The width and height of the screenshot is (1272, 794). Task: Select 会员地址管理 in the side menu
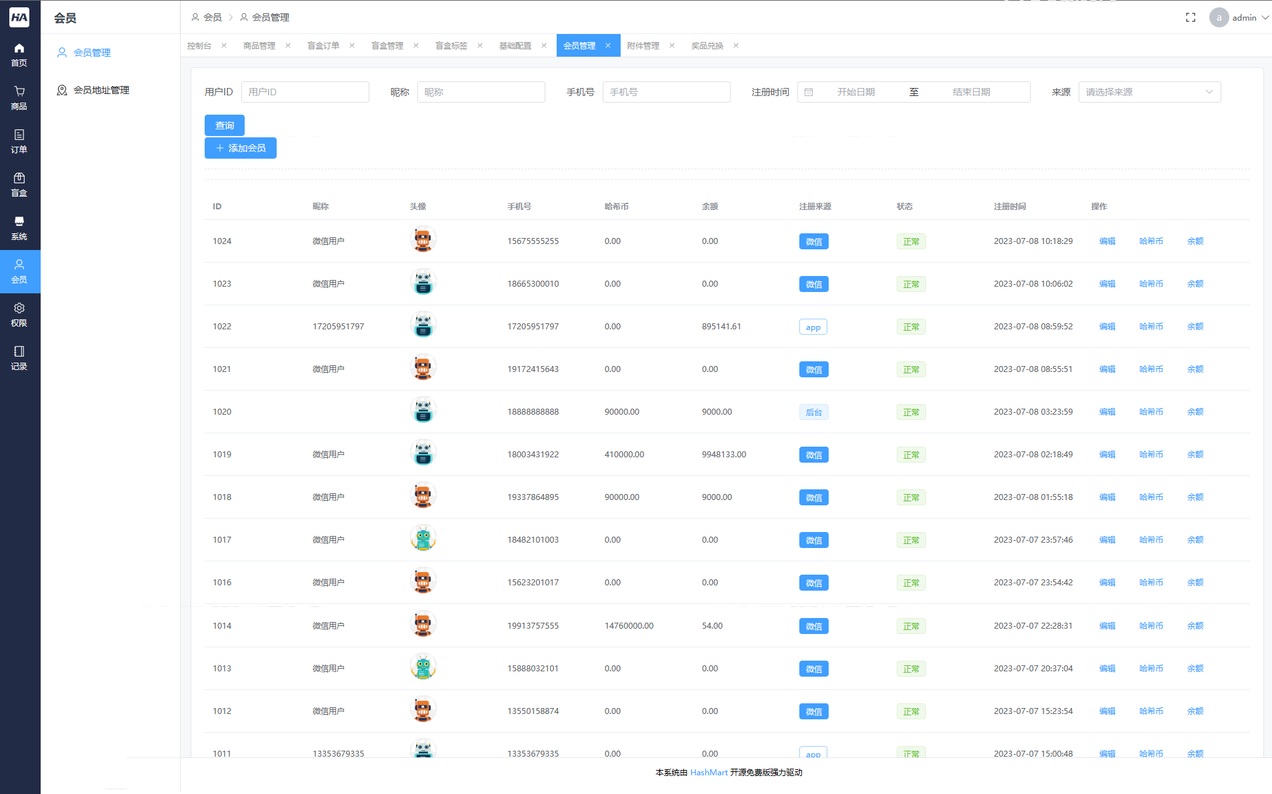point(101,90)
